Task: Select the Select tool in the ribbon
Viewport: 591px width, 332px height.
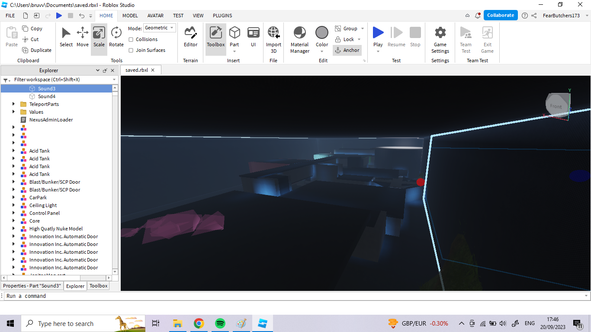Action: click(66, 37)
